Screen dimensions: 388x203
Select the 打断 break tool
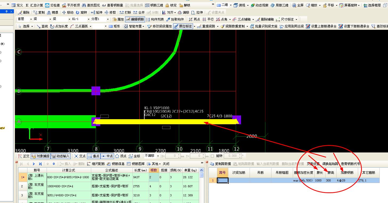click(x=125, y=12)
